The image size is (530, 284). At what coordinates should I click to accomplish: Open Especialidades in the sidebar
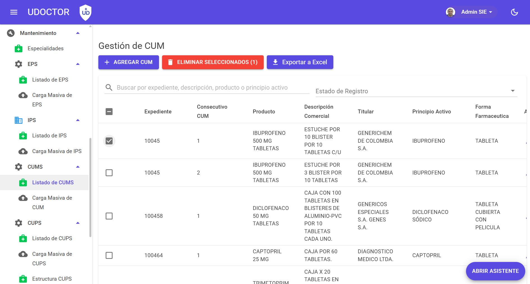46,49
